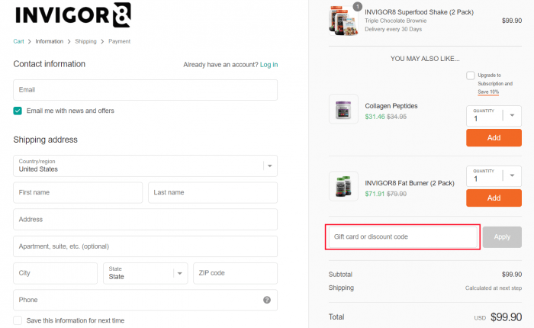Click the Collagen Peptides product name
Image resolution: width=534 pixels, height=328 pixels.
coord(391,106)
